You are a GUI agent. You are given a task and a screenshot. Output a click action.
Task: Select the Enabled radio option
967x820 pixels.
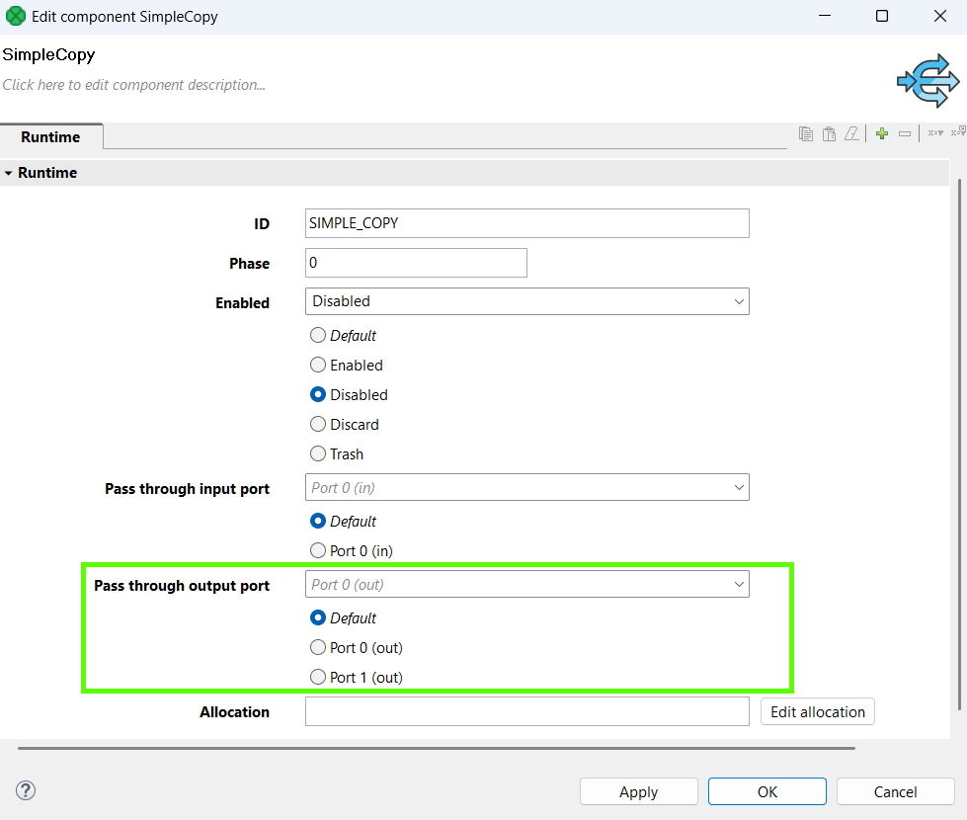[x=318, y=366]
